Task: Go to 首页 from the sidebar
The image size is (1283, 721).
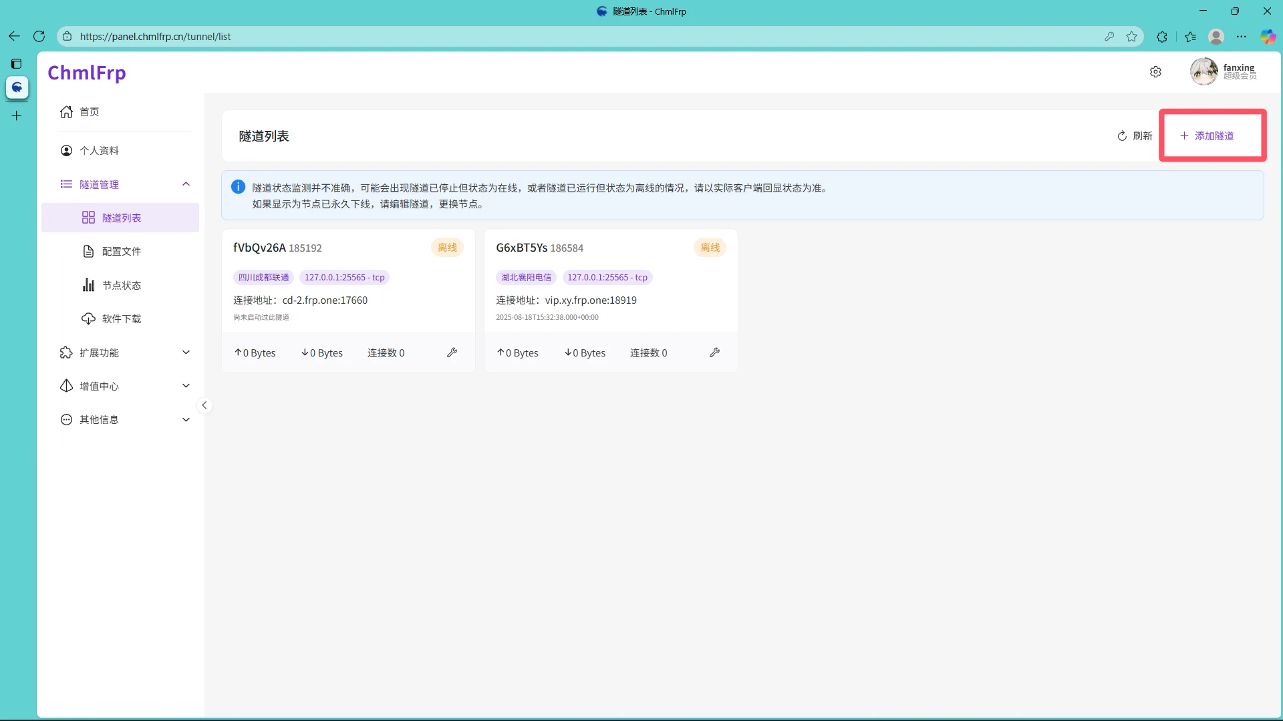Action: point(89,111)
